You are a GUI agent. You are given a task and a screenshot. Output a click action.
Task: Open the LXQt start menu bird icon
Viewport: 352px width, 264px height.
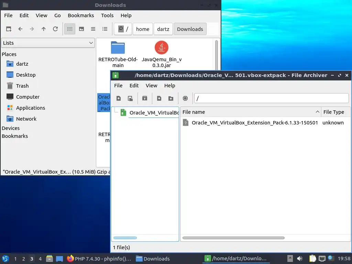[5, 258]
